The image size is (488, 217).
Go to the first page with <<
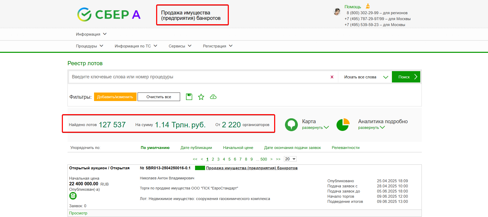(x=195, y=159)
